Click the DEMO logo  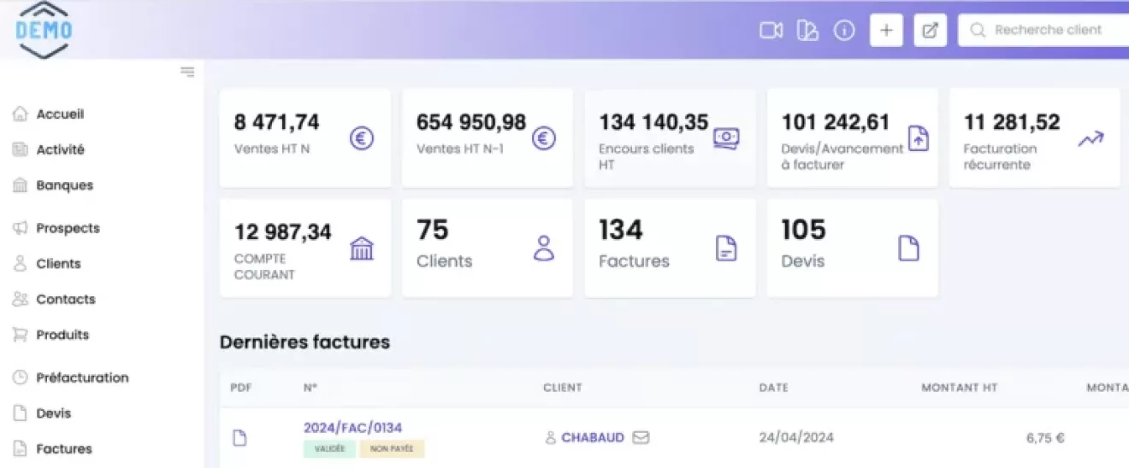(44, 29)
